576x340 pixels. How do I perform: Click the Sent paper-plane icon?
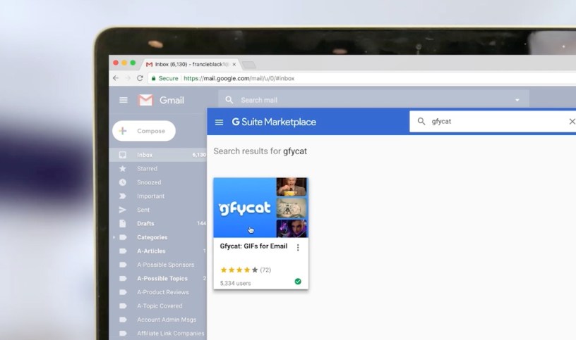pos(123,210)
